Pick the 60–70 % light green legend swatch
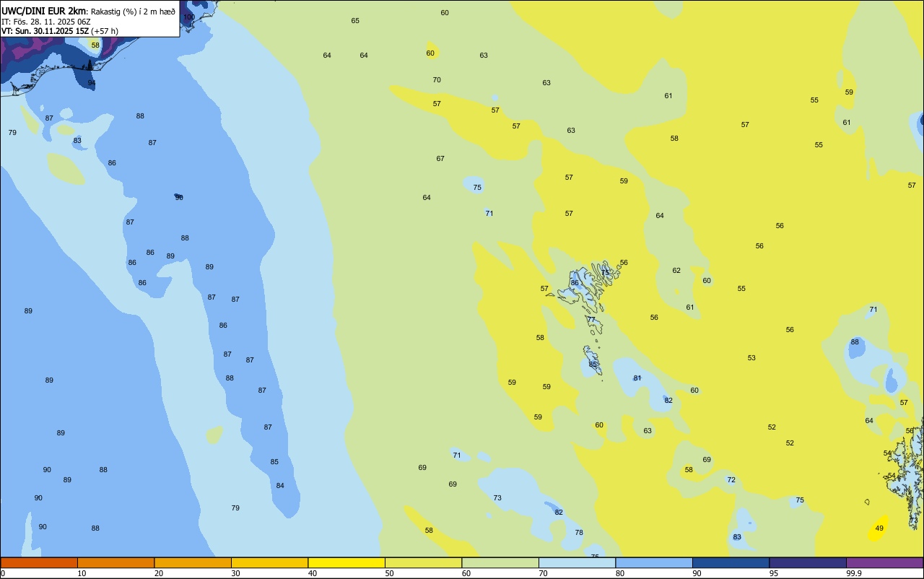The width and height of the screenshot is (924, 579). click(x=500, y=562)
